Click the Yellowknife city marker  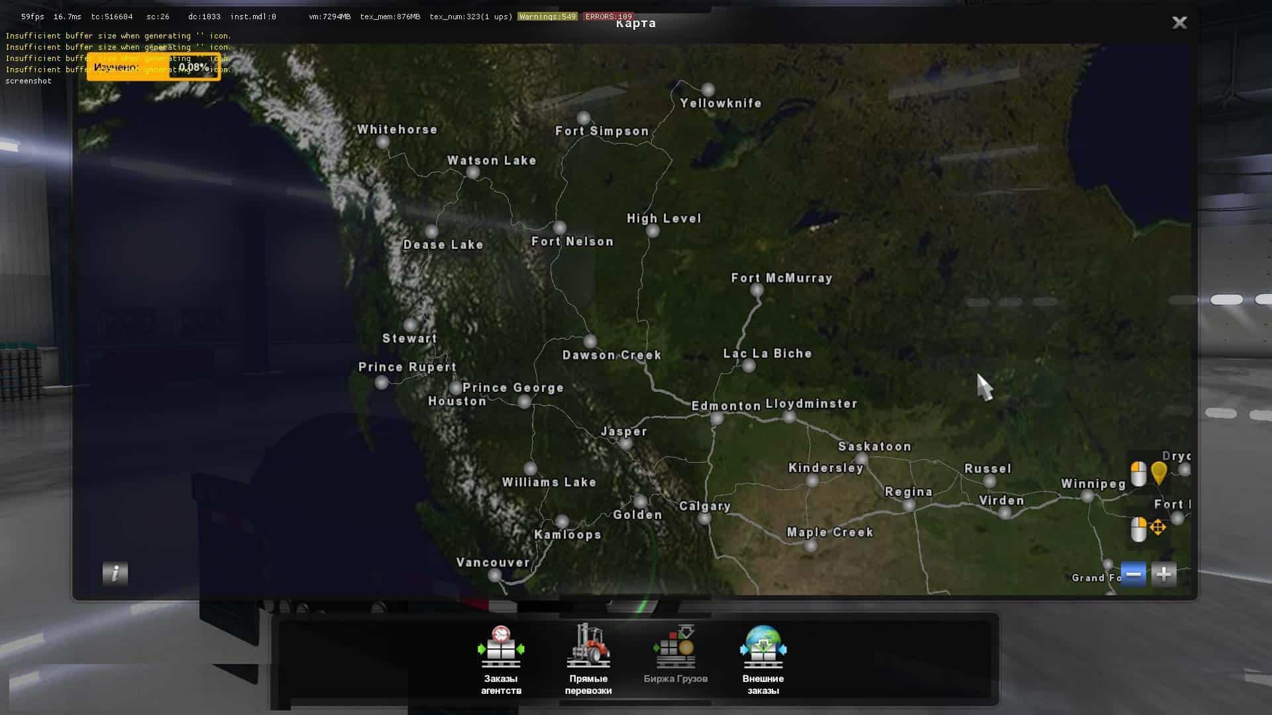pos(708,89)
